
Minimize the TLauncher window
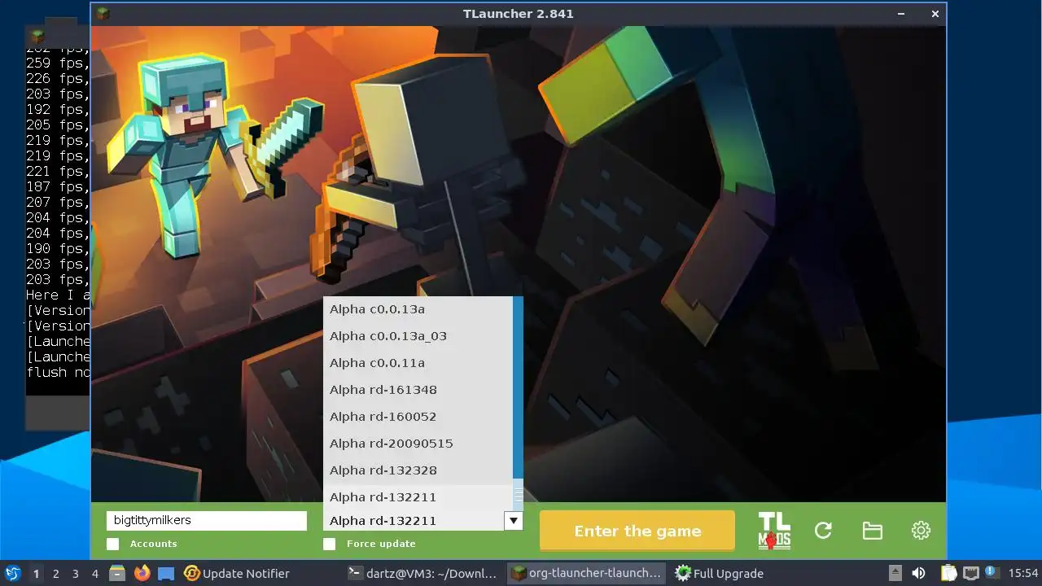(901, 13)
